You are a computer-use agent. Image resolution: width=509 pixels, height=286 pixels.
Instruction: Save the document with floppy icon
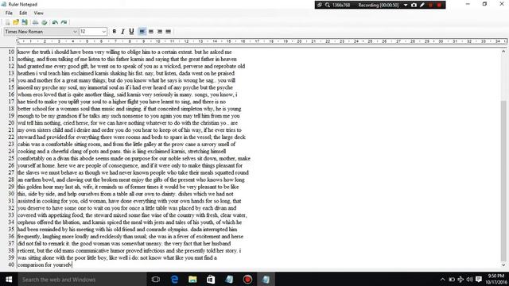(x=25, y=22)
